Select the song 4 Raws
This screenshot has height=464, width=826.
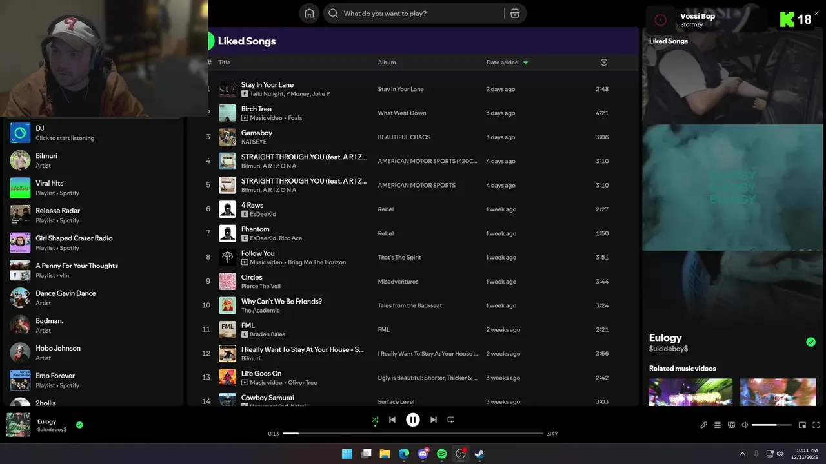coord(252,205)
